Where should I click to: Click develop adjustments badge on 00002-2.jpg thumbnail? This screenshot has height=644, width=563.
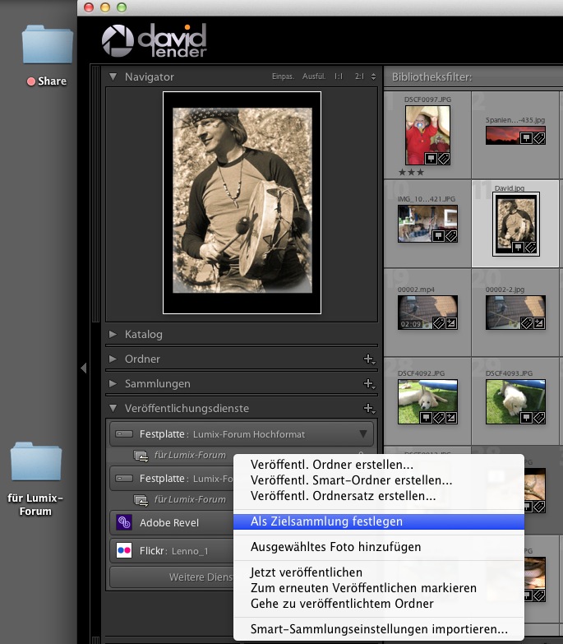click(x=538, y=323)
